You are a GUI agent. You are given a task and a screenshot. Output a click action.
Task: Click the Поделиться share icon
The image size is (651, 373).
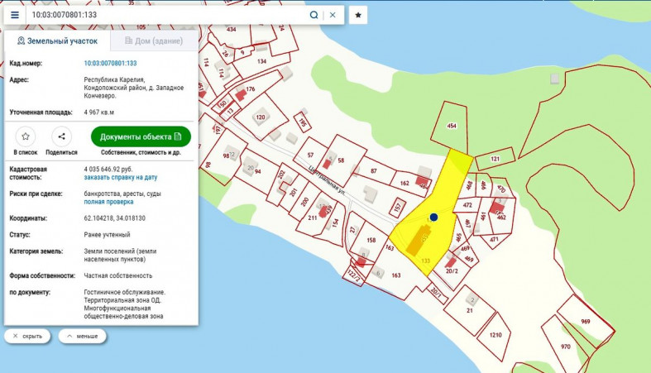(x=61, y=136)
